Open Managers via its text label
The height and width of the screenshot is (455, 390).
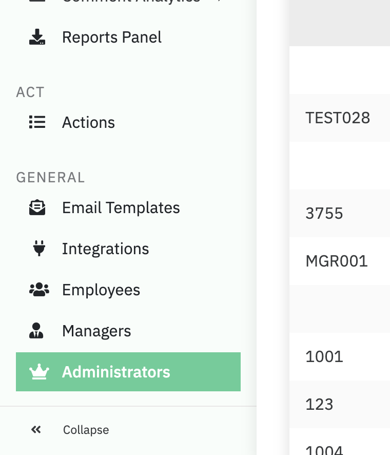pos(96,331)
